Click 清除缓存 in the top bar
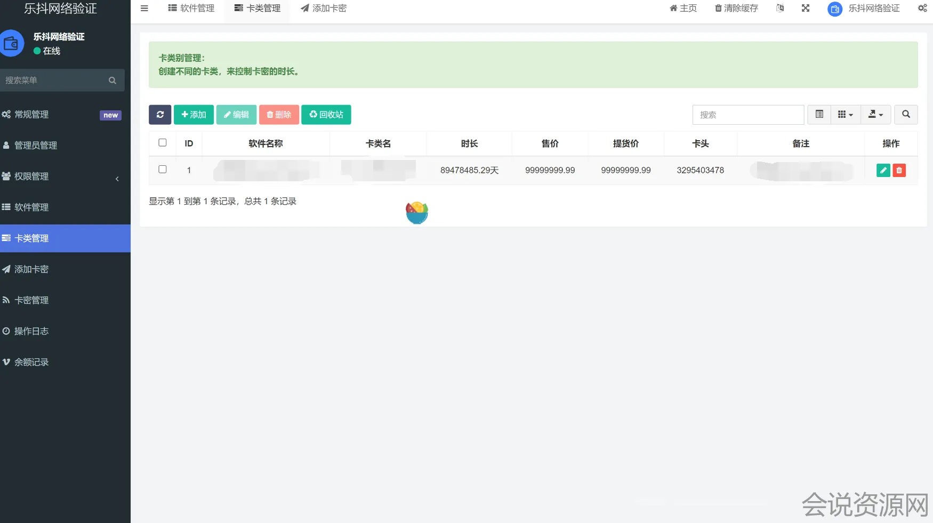The image size is (933, 523). [x=736, y=9]
